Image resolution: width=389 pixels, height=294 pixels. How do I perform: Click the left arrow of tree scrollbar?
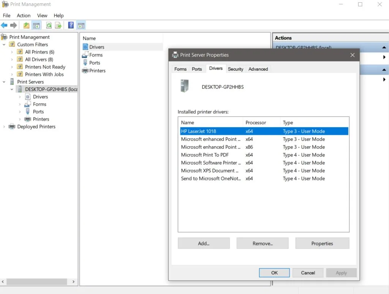(3, 281)
